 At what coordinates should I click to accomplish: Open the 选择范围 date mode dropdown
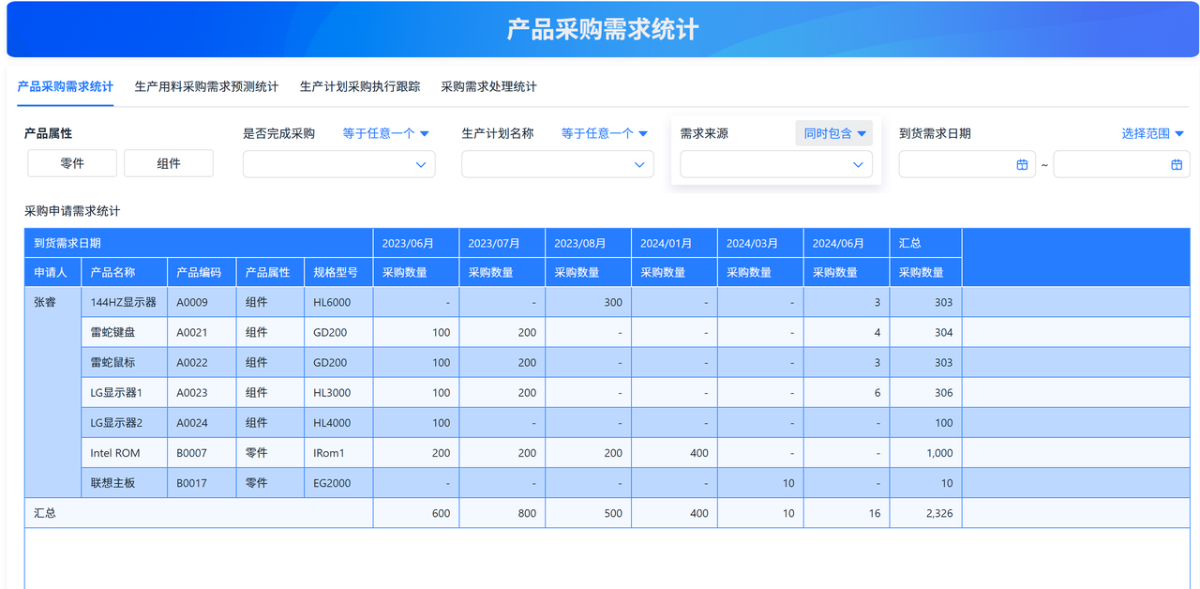click(1153, 133)
